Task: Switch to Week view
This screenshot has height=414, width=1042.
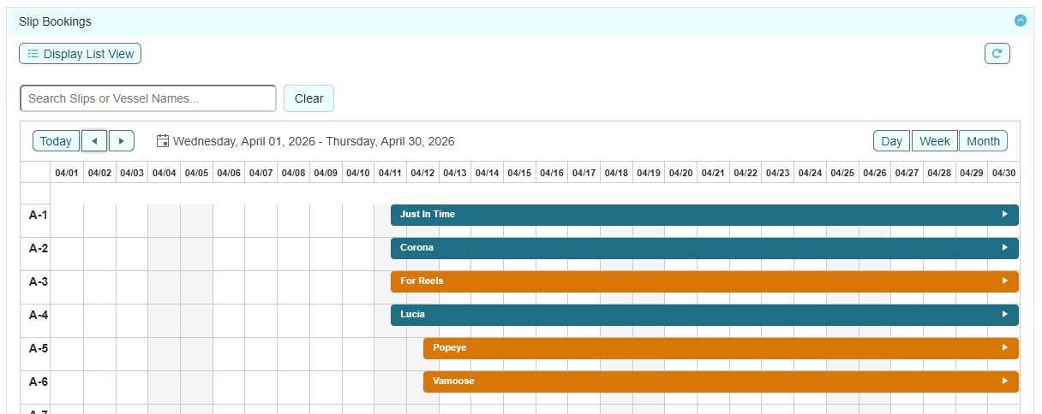Action: 935,141
